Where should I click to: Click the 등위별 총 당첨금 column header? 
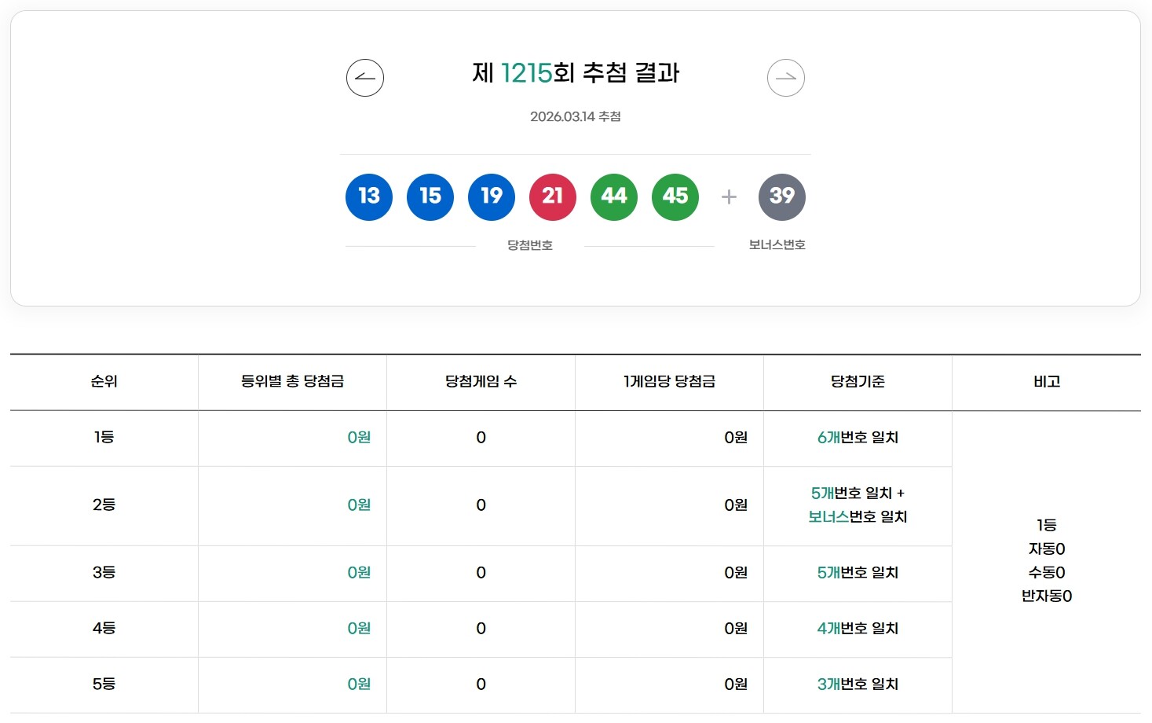(x=292, y=381)
